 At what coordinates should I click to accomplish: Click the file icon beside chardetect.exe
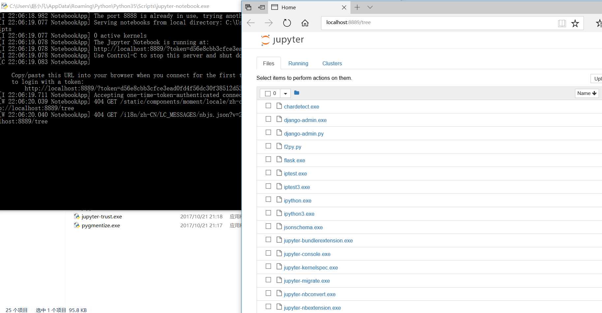click(x=279, y=106)
